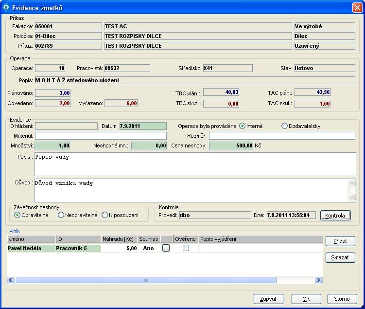Click the Souhlas column header
365x309 pixels.
(x=149, y=239)
